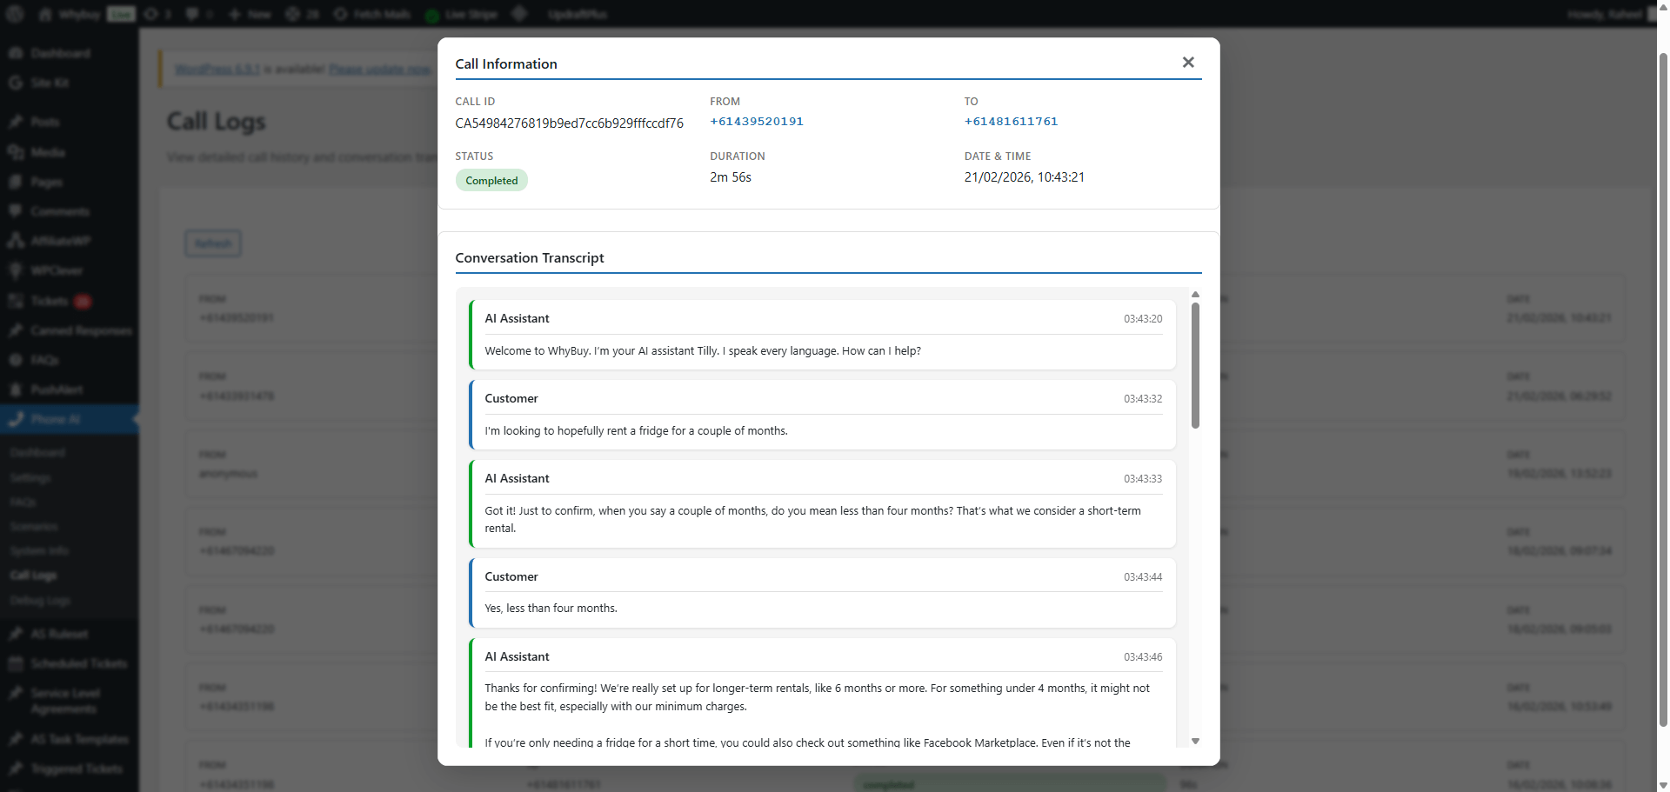1670x792 pixels.
Task: Open Comments via its sidebar icon
Action: 16,211
